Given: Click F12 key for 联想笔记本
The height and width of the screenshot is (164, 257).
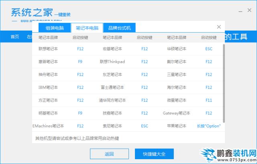Looking at the screenshot, I should (80, 49).
